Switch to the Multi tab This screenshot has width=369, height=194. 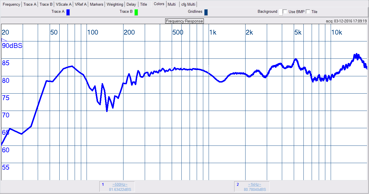pos(171,4)
